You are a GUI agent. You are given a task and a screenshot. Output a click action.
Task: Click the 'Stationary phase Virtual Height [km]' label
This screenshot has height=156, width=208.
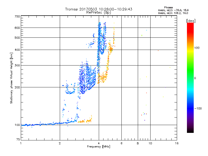11,78
